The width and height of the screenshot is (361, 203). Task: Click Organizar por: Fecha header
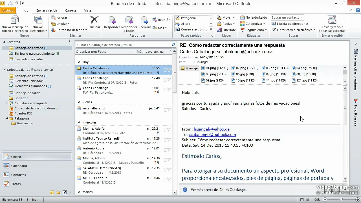[x=105, y=52]
